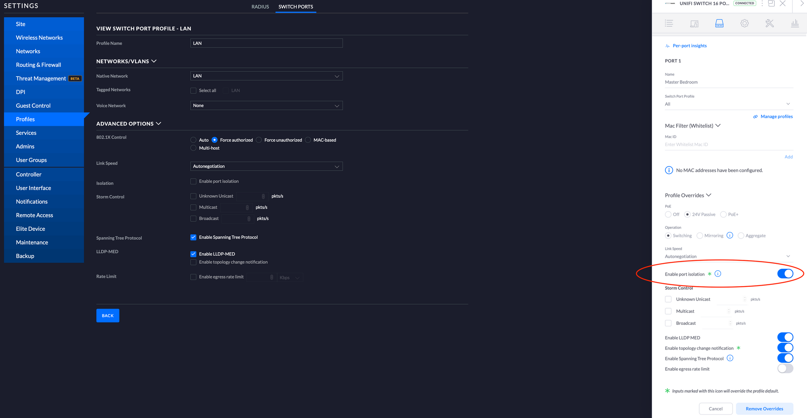Click the Mac ID whitelist input field

tap(728, 144)
